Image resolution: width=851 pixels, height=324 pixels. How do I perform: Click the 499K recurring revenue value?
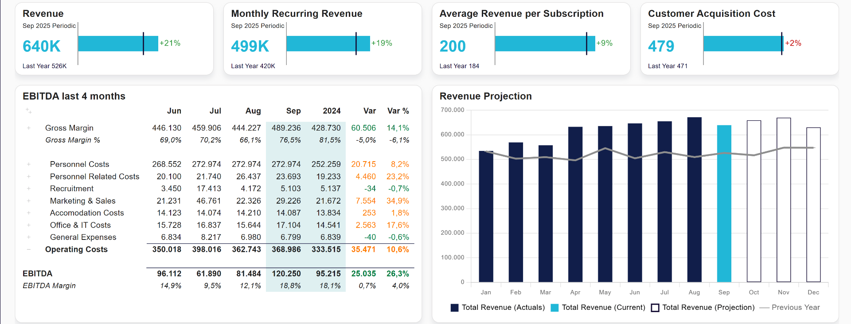250,46
